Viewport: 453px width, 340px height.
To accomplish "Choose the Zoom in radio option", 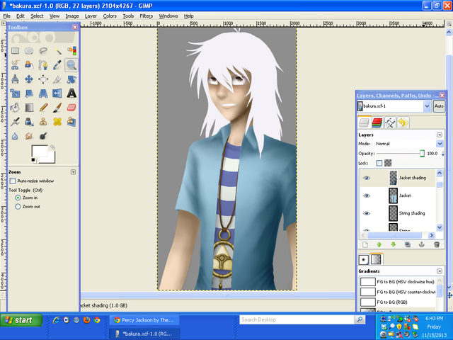I will tap(18, 198).
